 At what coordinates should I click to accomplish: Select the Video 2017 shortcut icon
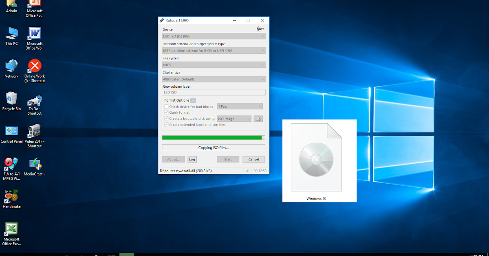click(x=35, y=136)
